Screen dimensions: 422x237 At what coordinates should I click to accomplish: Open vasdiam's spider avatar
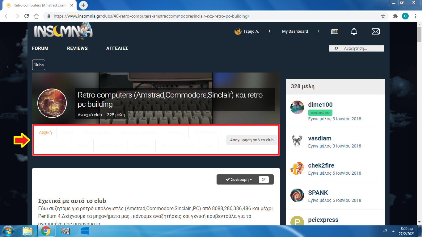click(297, 141)
